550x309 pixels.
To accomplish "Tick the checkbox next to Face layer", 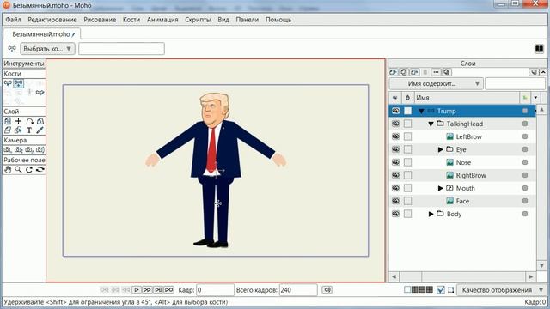I will pyautogui.click(x=407, y=201).
